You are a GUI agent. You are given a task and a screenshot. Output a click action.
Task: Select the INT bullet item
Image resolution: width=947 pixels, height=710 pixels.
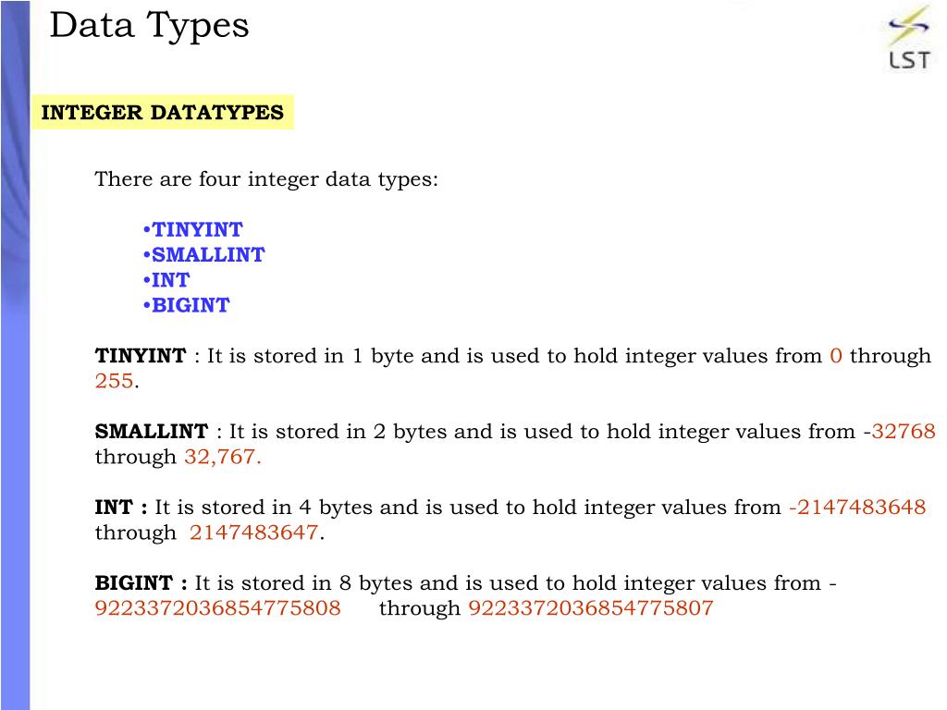[x=166, y=280]
